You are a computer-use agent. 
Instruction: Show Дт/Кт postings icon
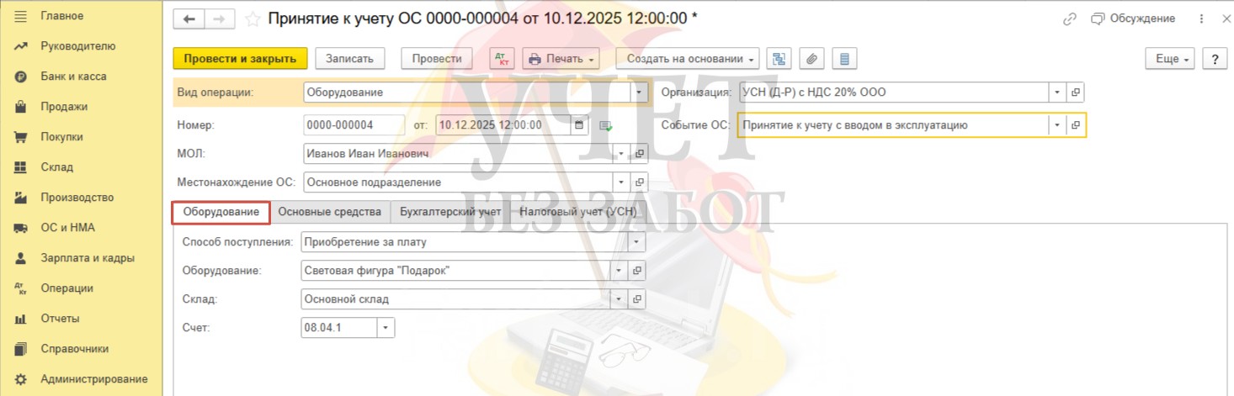[x=502, y=59]
